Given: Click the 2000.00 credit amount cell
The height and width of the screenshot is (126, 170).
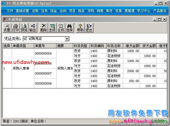Looking at the screenshot, I should pos(148,76).
